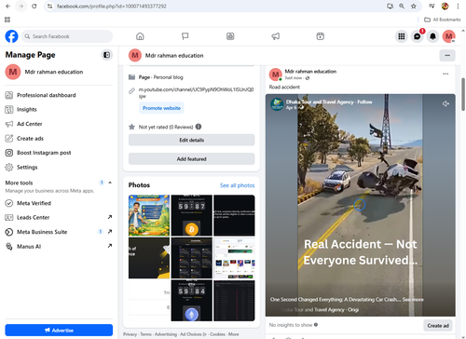Open the account profile avatar menu

[449, 36]
